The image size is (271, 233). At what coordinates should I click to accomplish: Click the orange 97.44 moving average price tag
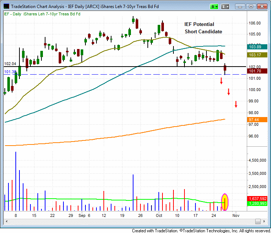click(257, 120)
